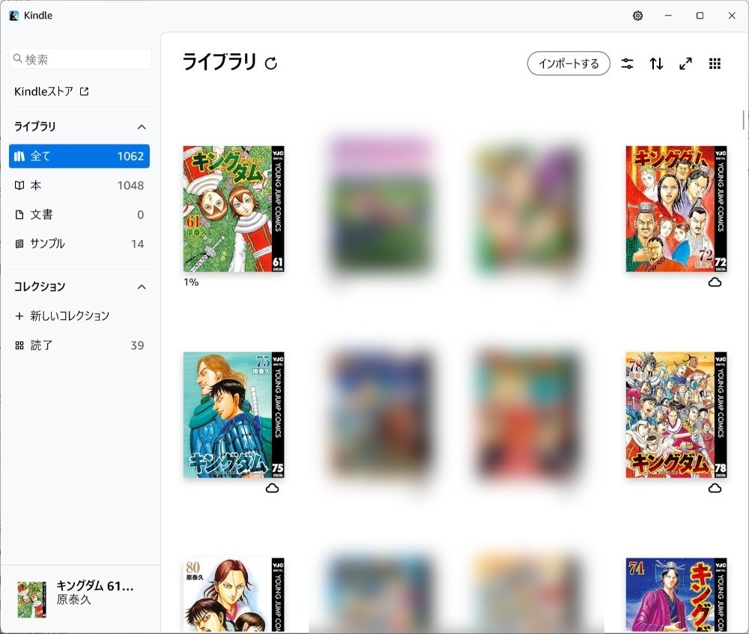The image size is (749, 634).
Task: Toggle full screen expand icon
Action: tap(685, 64)
